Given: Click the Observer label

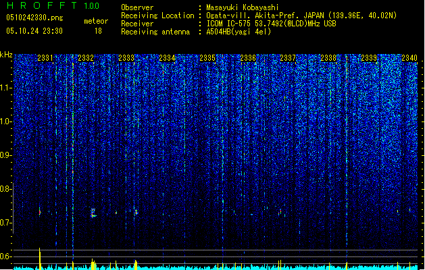Looking at the screenshot, I should tap(137, 7).
